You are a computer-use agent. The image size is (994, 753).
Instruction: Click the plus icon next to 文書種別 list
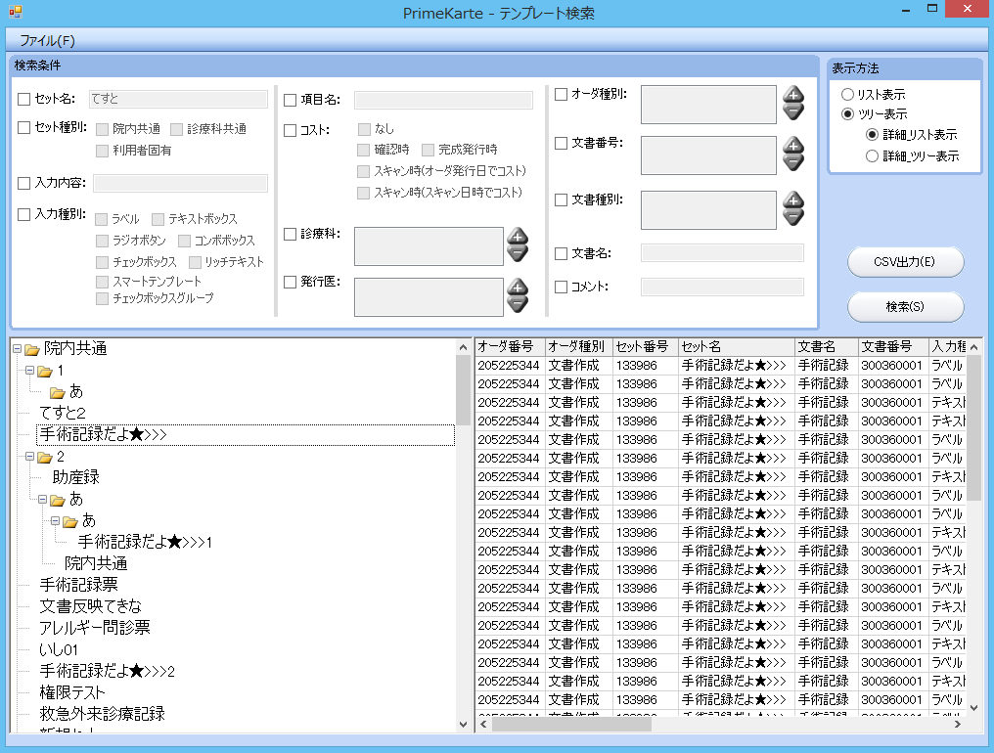click(793, 200)
